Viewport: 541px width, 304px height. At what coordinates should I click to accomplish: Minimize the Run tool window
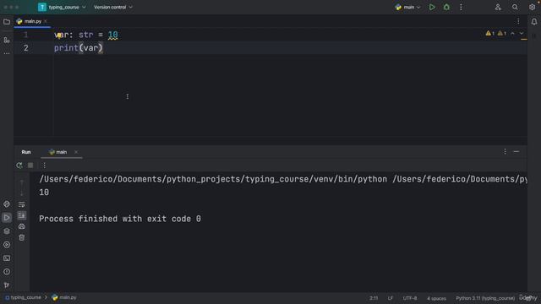[x=516, y=152]
